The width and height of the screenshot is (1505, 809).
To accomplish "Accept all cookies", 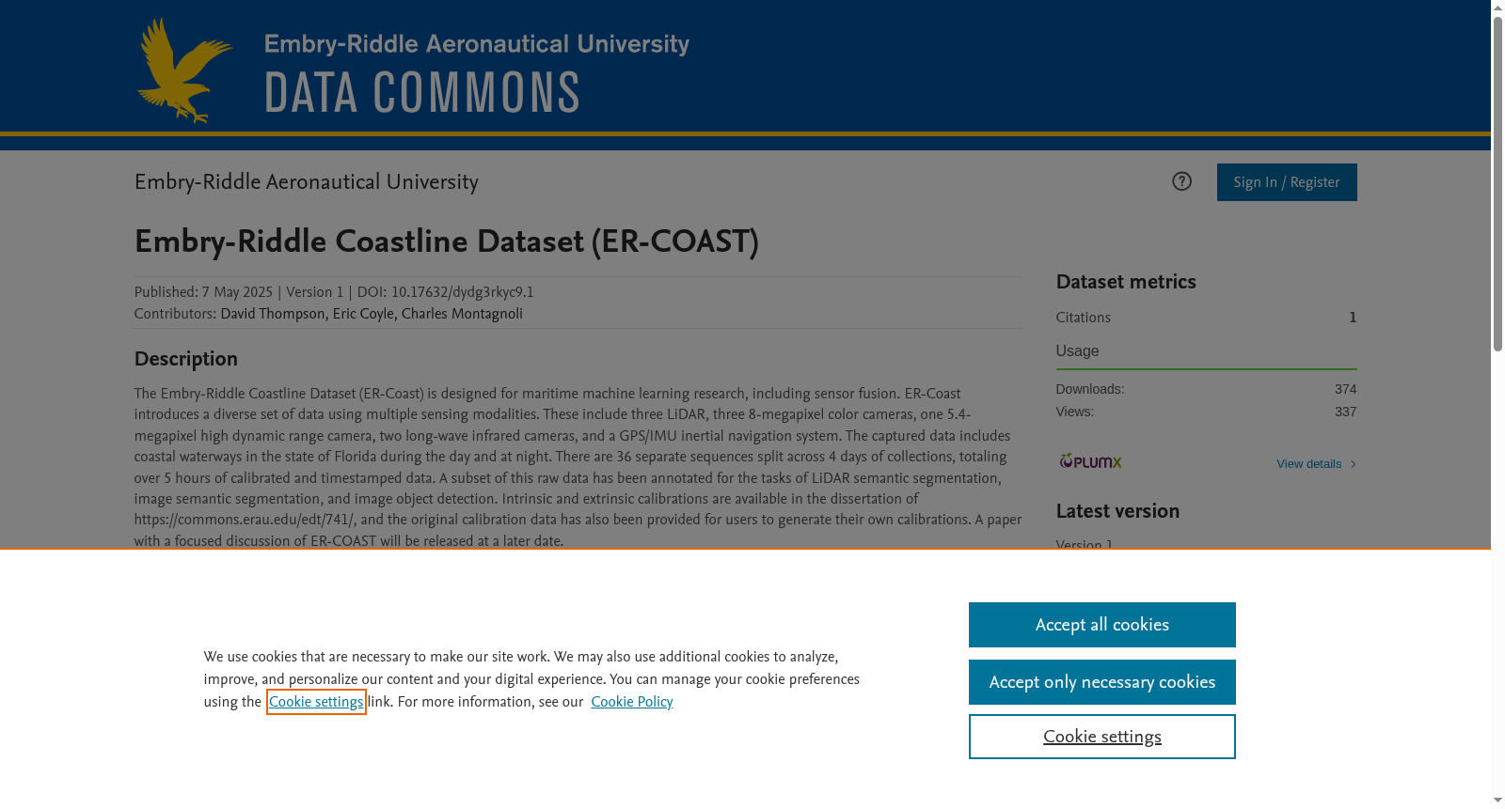I will [x=1102, y=625].
